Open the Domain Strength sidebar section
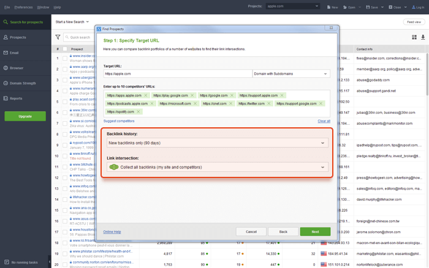This screenshot has width=429, height=268. click(26, 83)
